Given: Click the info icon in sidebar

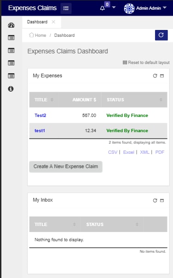Looking at the screenshot, I should (x=11, y=89).
